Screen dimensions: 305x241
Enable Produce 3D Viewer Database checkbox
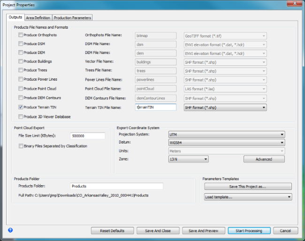click(x=20, y=116)
